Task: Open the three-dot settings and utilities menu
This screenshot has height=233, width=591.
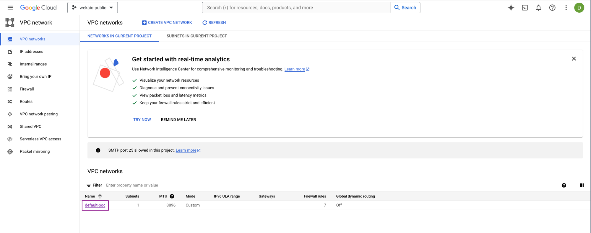Action: [566, 8]
